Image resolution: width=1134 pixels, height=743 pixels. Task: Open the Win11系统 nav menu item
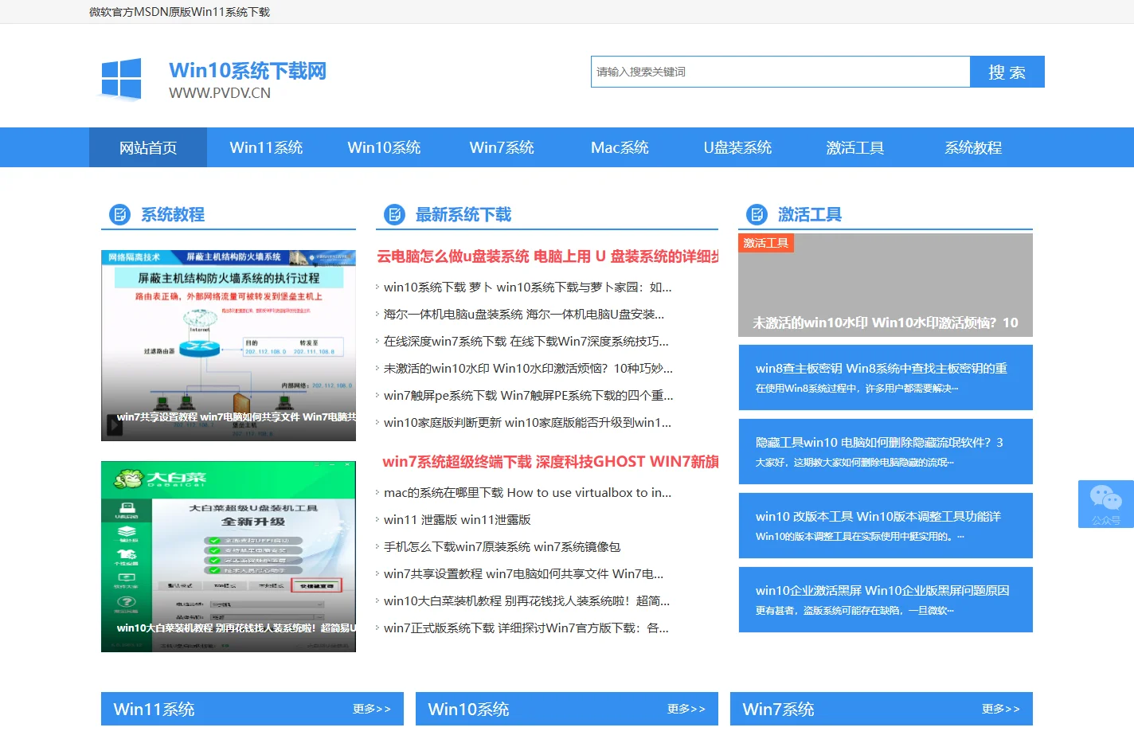pos(266,147)
